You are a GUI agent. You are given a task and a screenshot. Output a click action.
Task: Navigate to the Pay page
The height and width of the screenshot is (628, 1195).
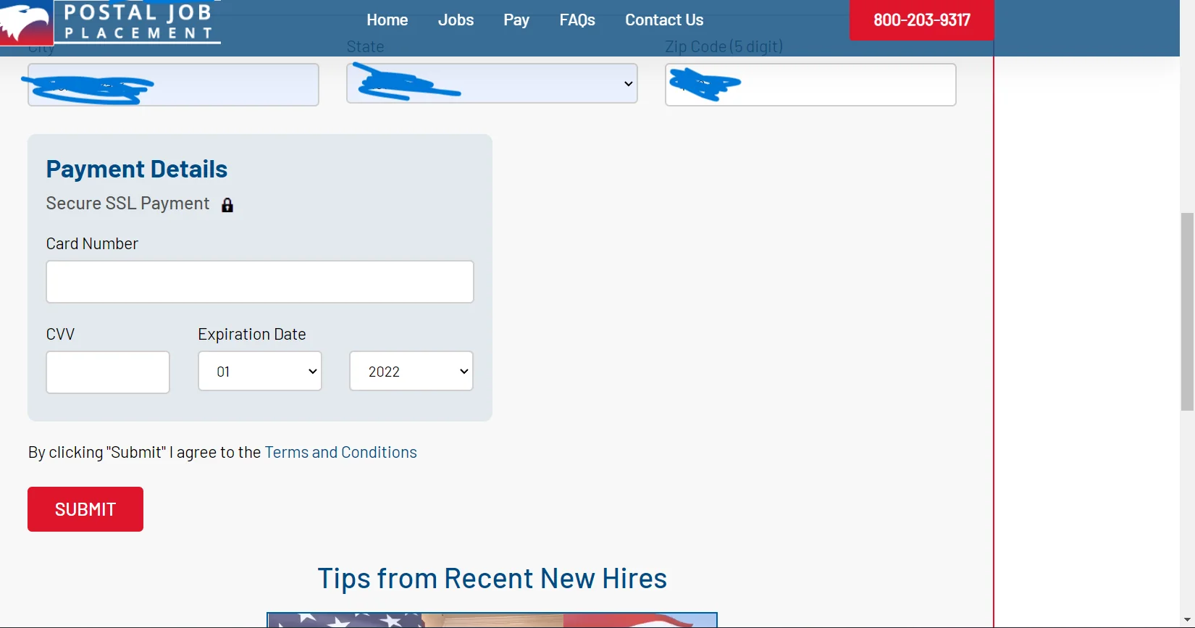[516, 20]
